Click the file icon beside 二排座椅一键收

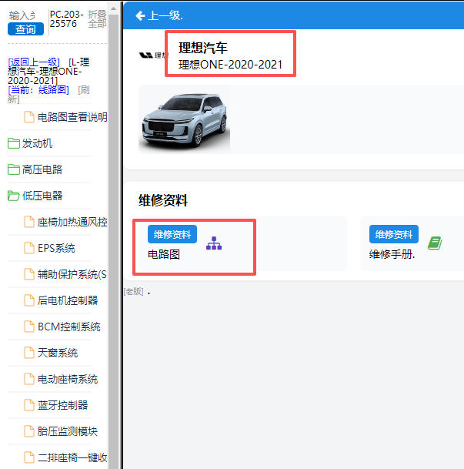[29, 457]
